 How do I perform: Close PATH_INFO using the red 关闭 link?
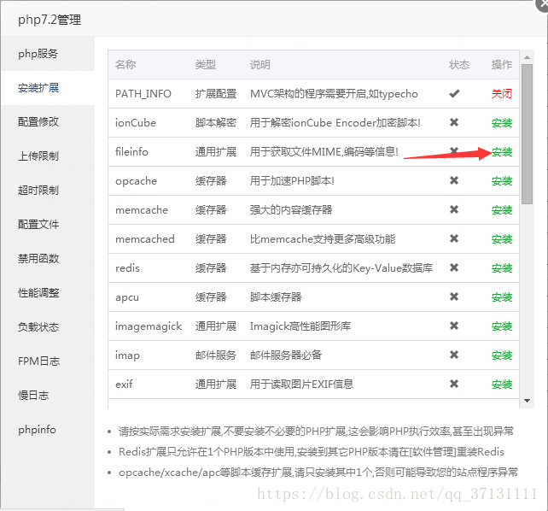coord(502,94)
